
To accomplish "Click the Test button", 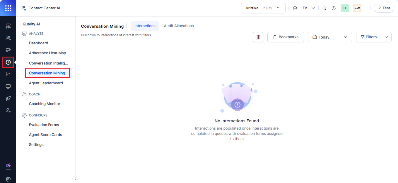I will pos(384,8).
